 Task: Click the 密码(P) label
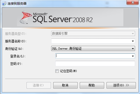[x=16, y=64]
